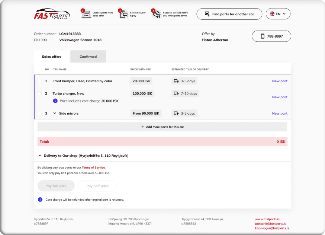Call the 788-8897 phone button
The image size is (325, 235).
point(271,36)
